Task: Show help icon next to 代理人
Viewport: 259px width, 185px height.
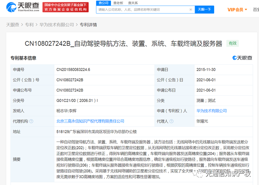Action: 172,121
